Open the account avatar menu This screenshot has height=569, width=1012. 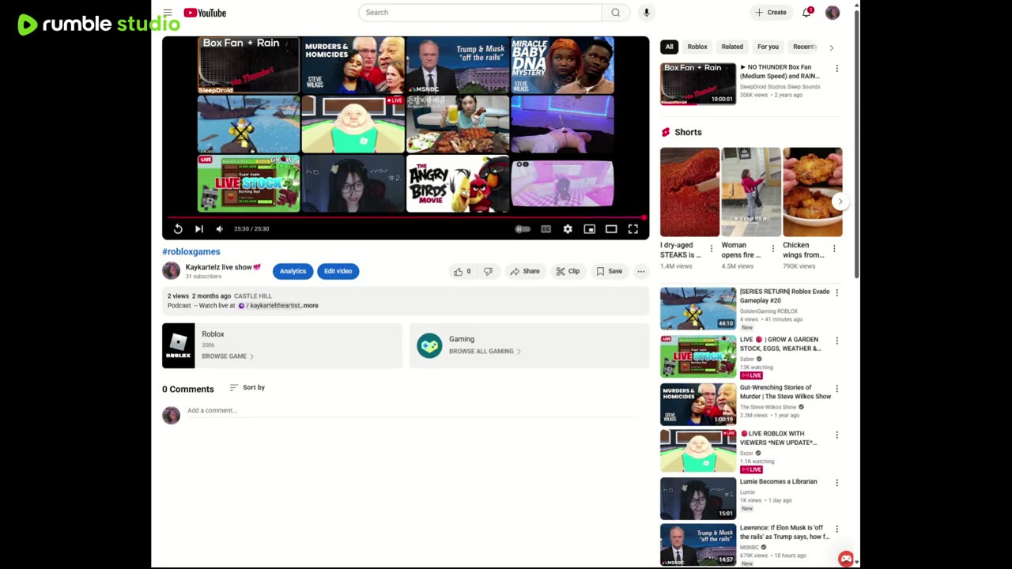pyautogui.click(x=833, y=13)
